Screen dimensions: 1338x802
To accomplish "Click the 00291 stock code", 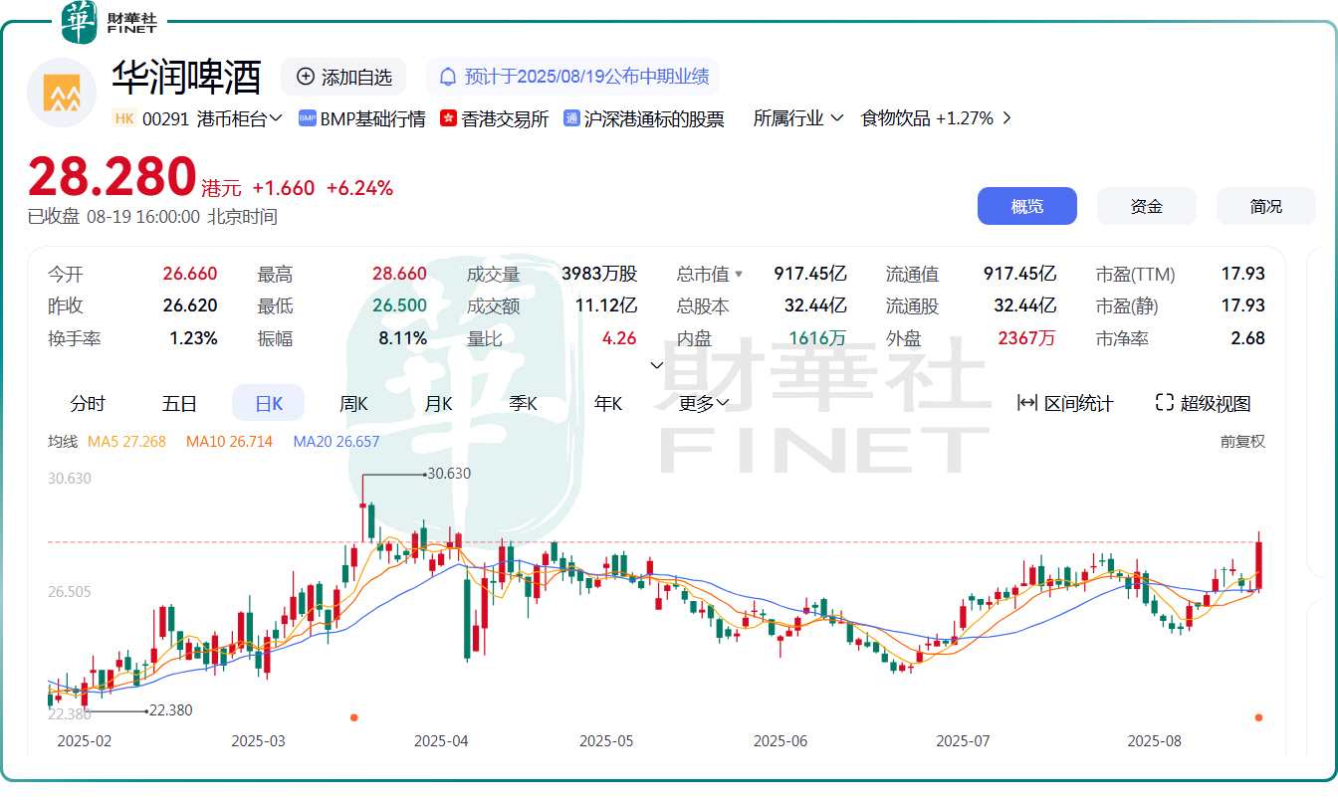I will tap(165, 118).
